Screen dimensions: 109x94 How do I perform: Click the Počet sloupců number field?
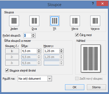[27, 36]
